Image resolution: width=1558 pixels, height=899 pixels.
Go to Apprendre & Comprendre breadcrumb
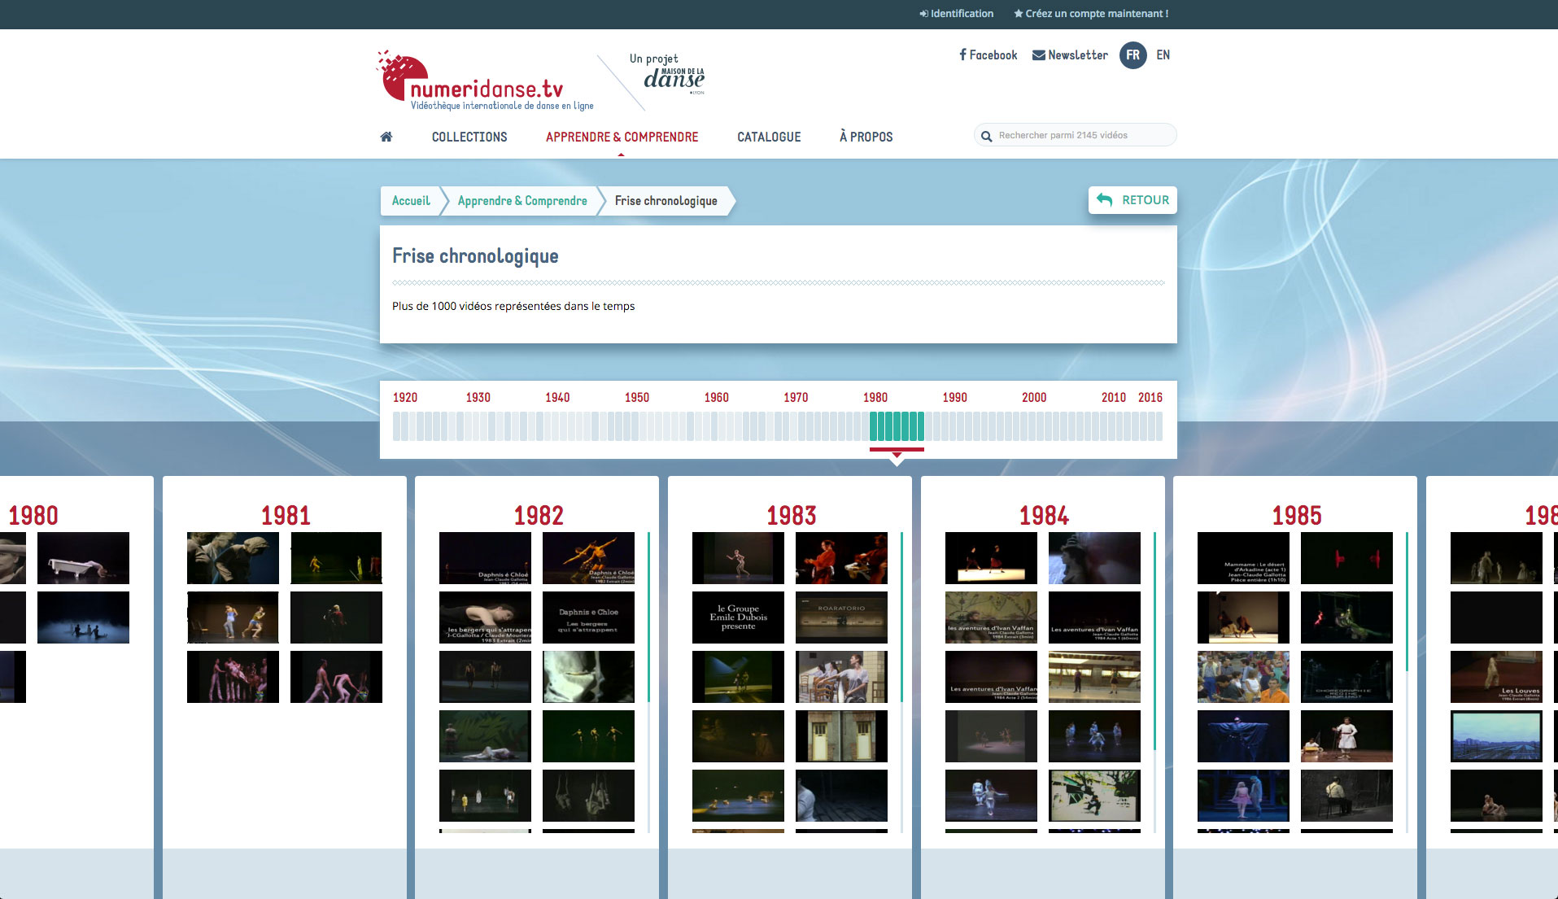tap(522, 201)
